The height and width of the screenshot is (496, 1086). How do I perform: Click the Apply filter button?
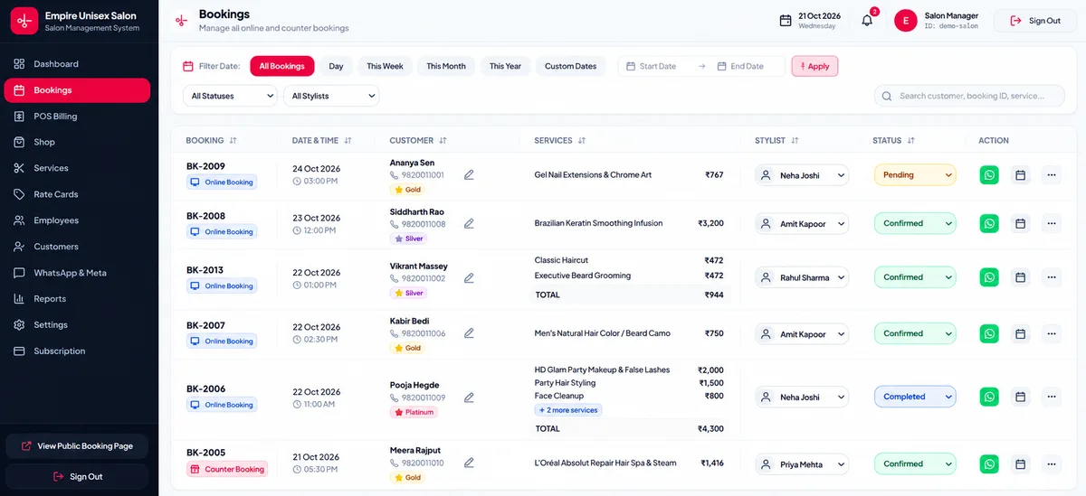pyautogui.click(x=814, y=66)
